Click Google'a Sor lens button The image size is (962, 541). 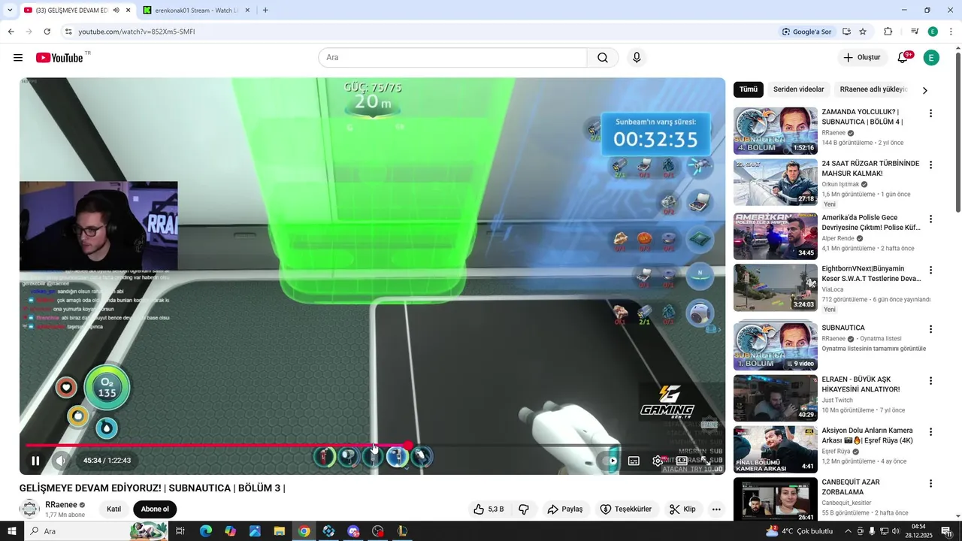click(807, 32)
